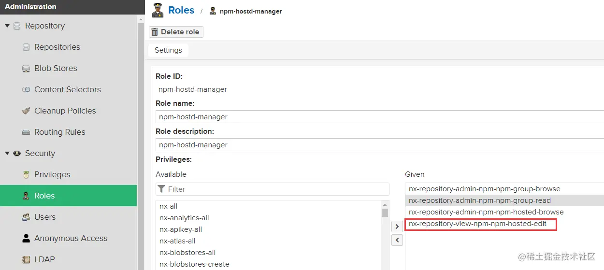Click the Users icon in sidebar
This screenshot has width=604, height=270.
26,217
